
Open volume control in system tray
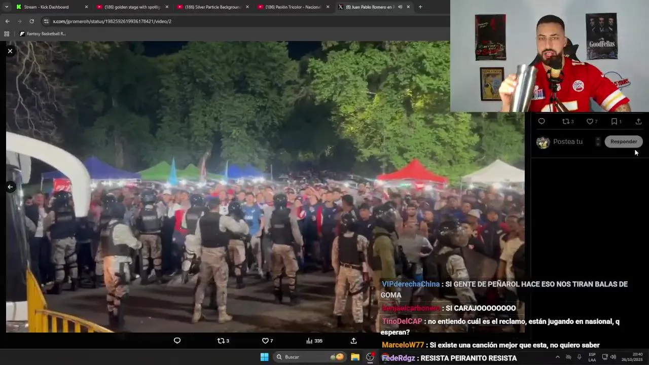tap(613, 357)
